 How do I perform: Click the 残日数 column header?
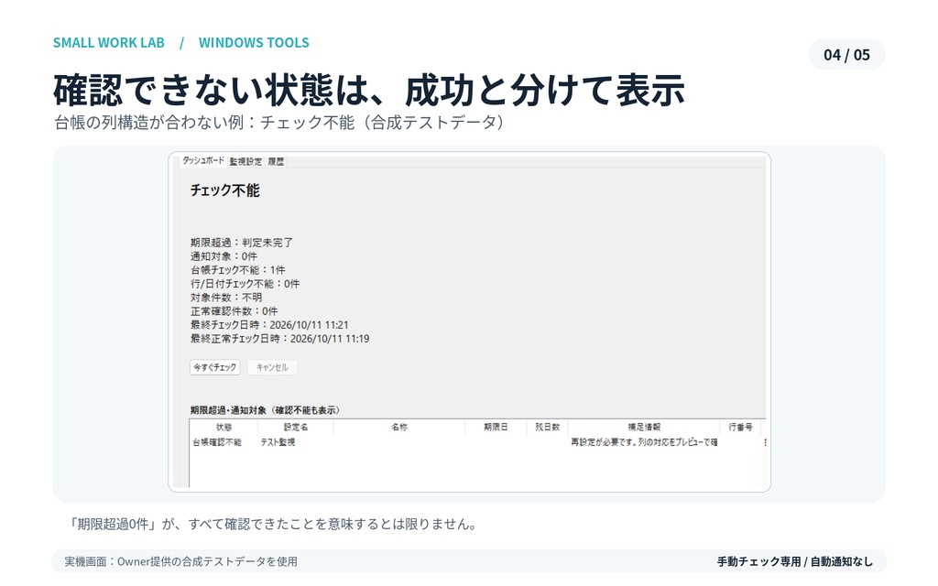tap(547, 427)
